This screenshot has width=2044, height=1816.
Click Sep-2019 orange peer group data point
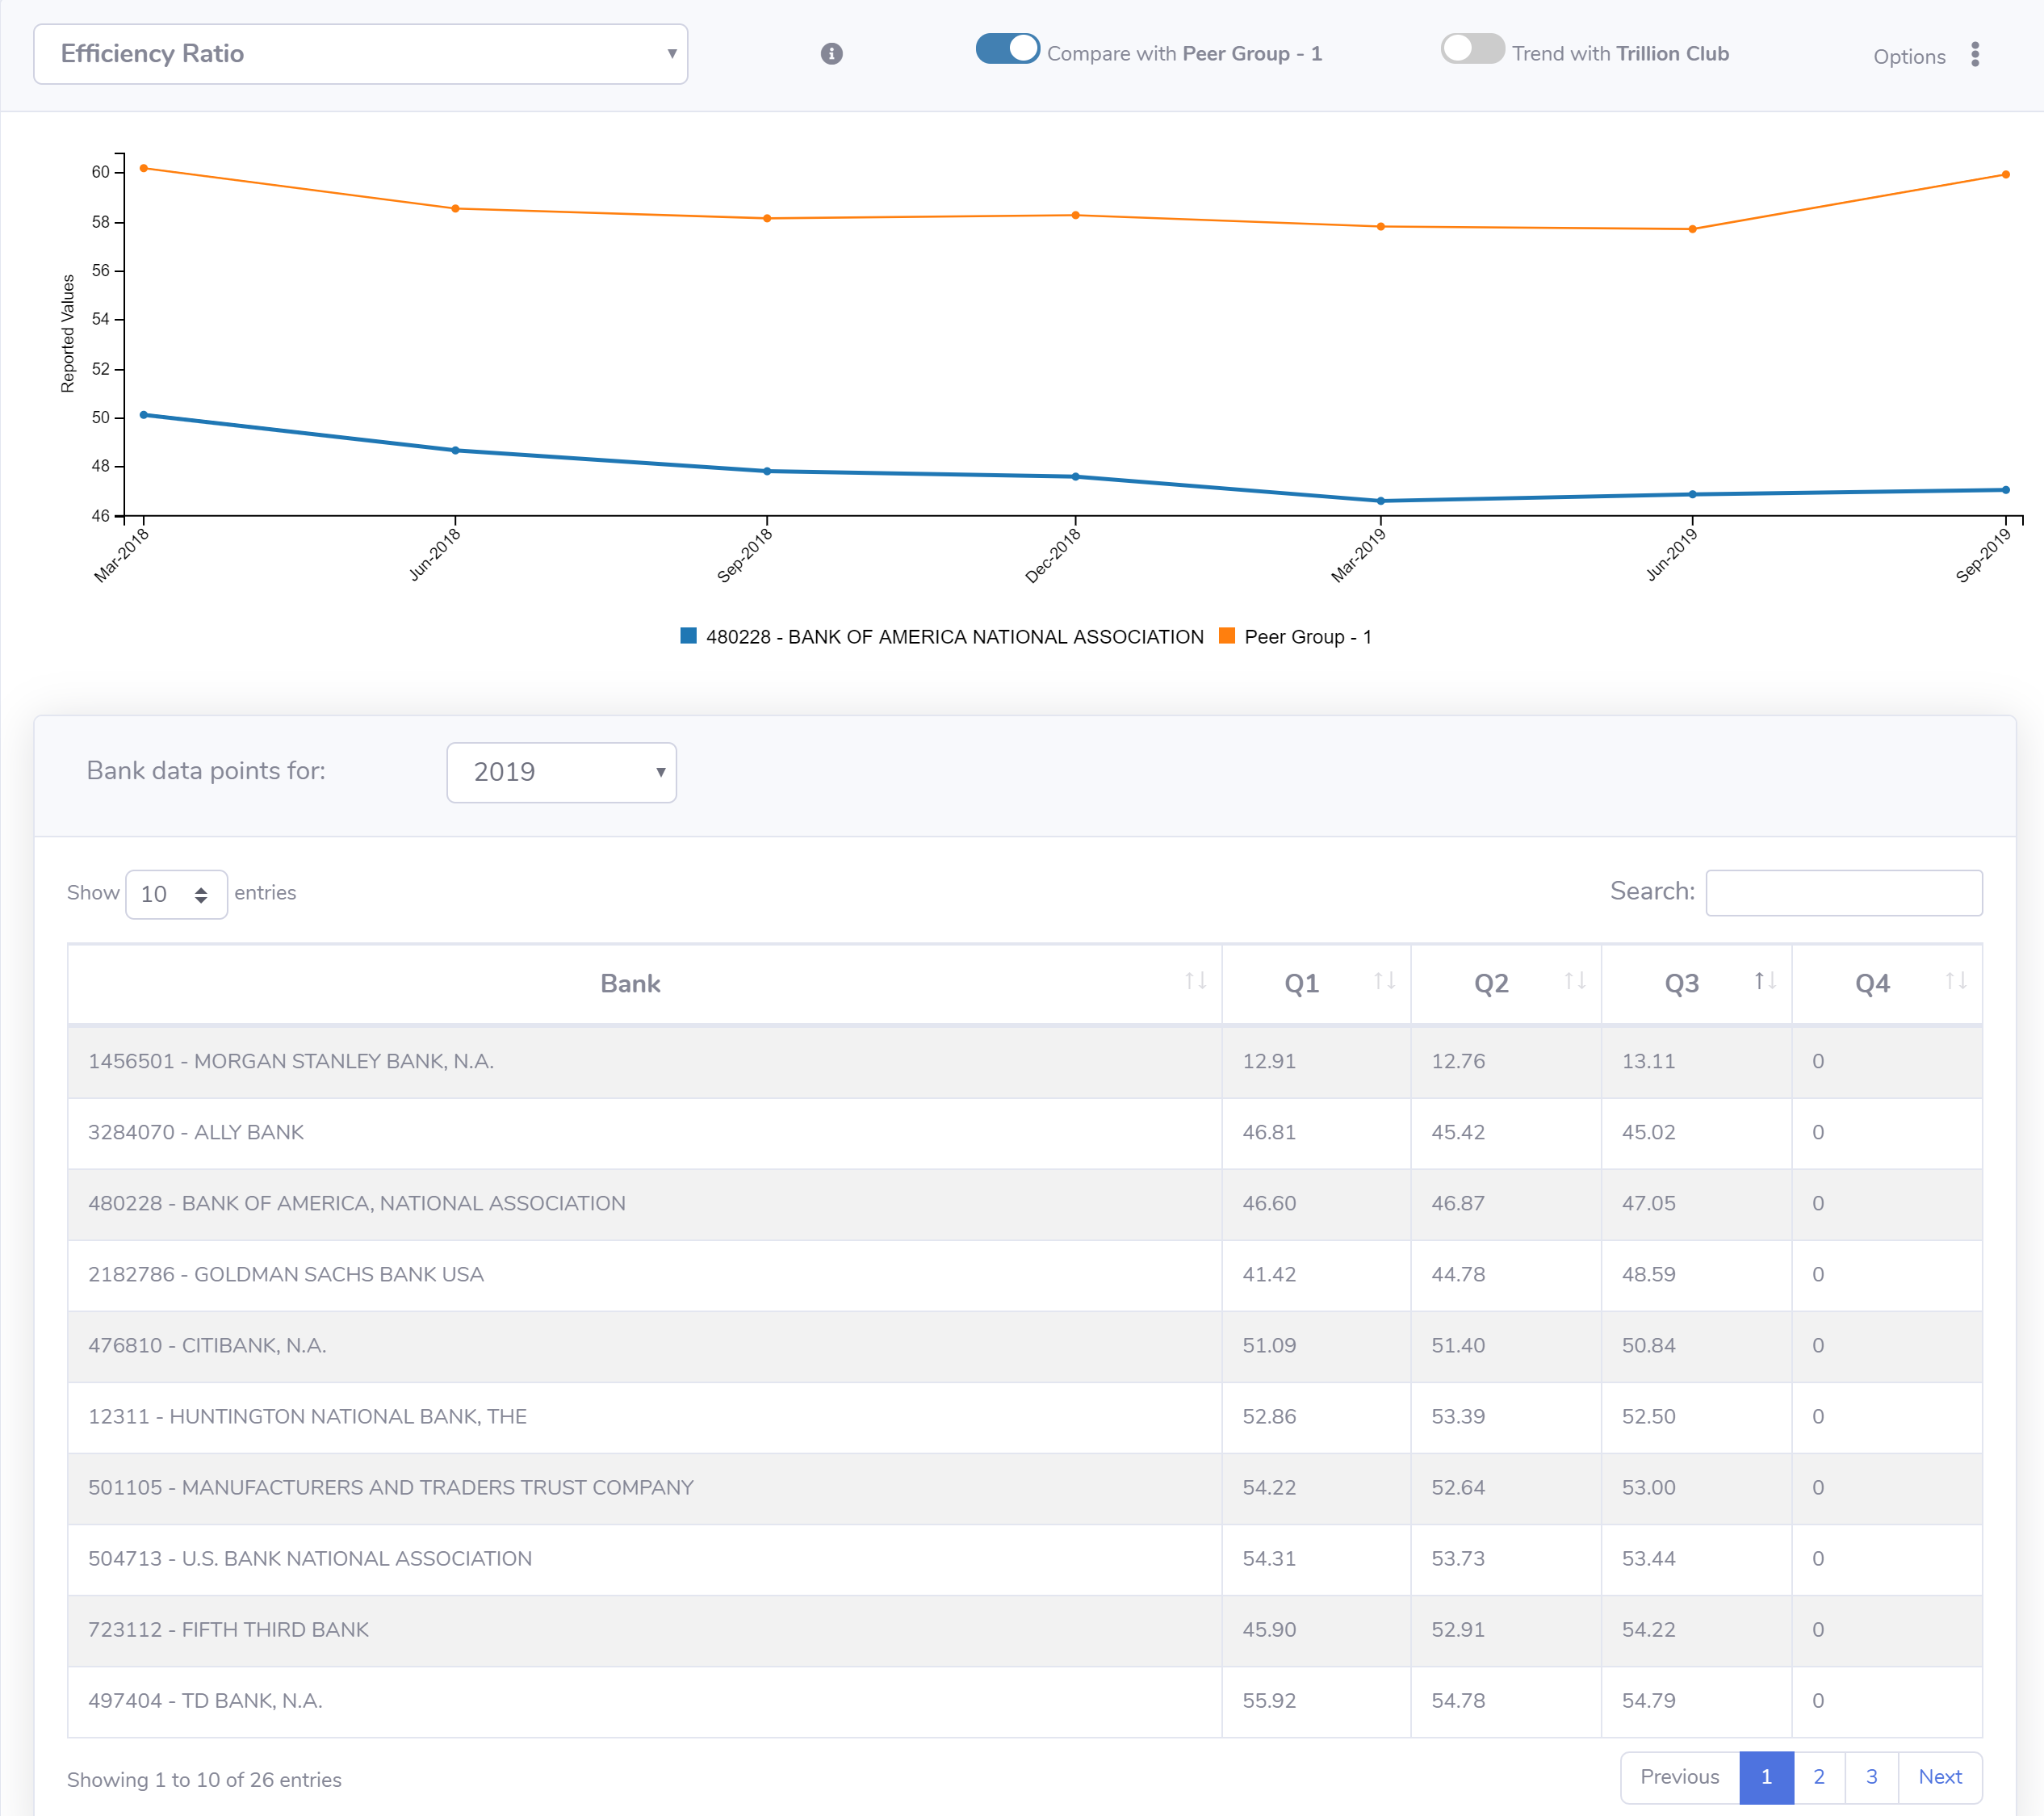click(x=2006, y=175)
